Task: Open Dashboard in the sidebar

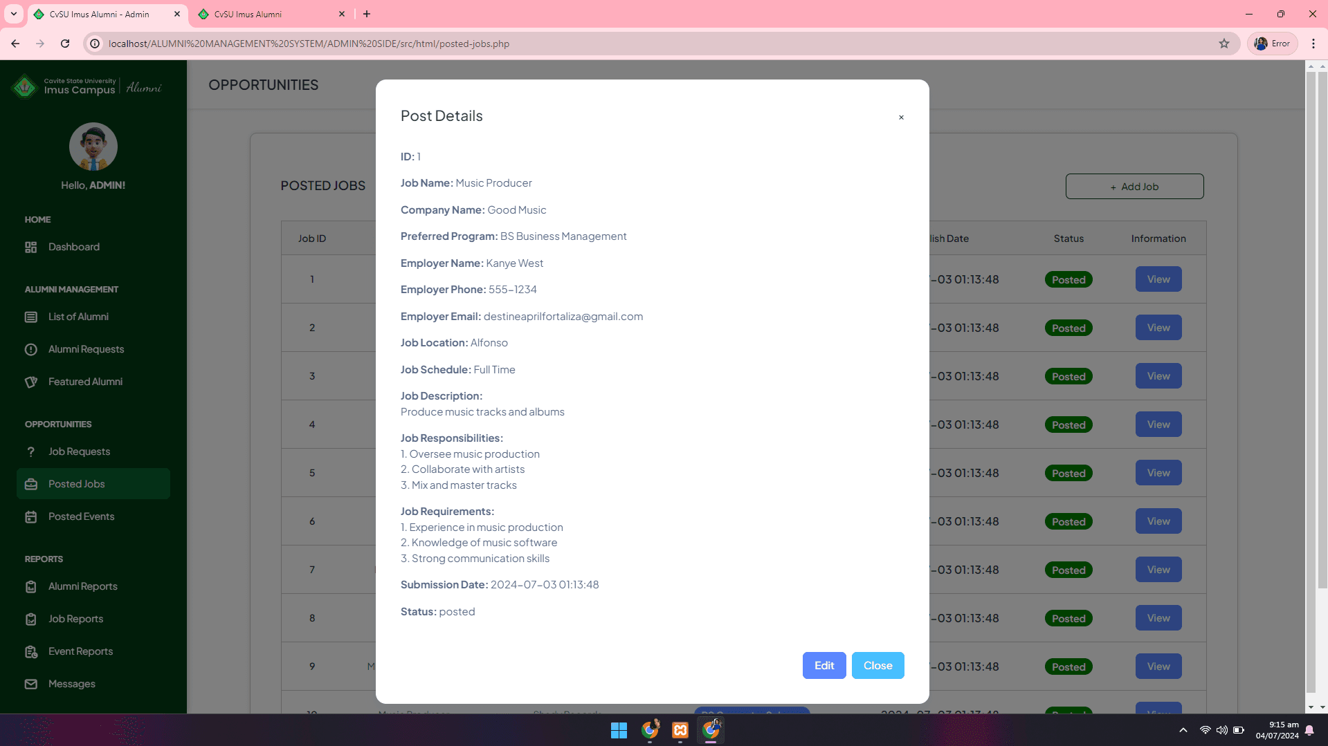Action: 74,247
